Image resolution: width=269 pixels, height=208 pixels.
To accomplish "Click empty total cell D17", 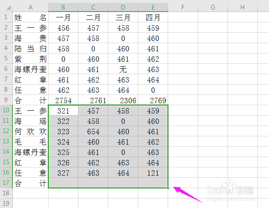I will pyautogui.click(x=123, y=183).
